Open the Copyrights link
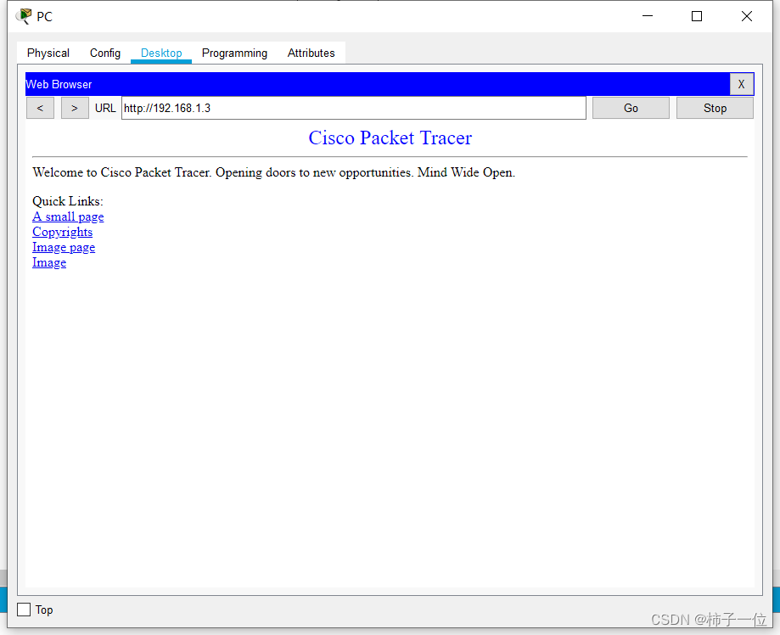Screen dimensions: 780x635 click(x=62, y=232)
